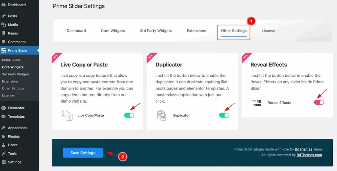Open the BdThemes team link
Image resolution: width=337 pixels, height=171 pixels.
pos(303,149)
